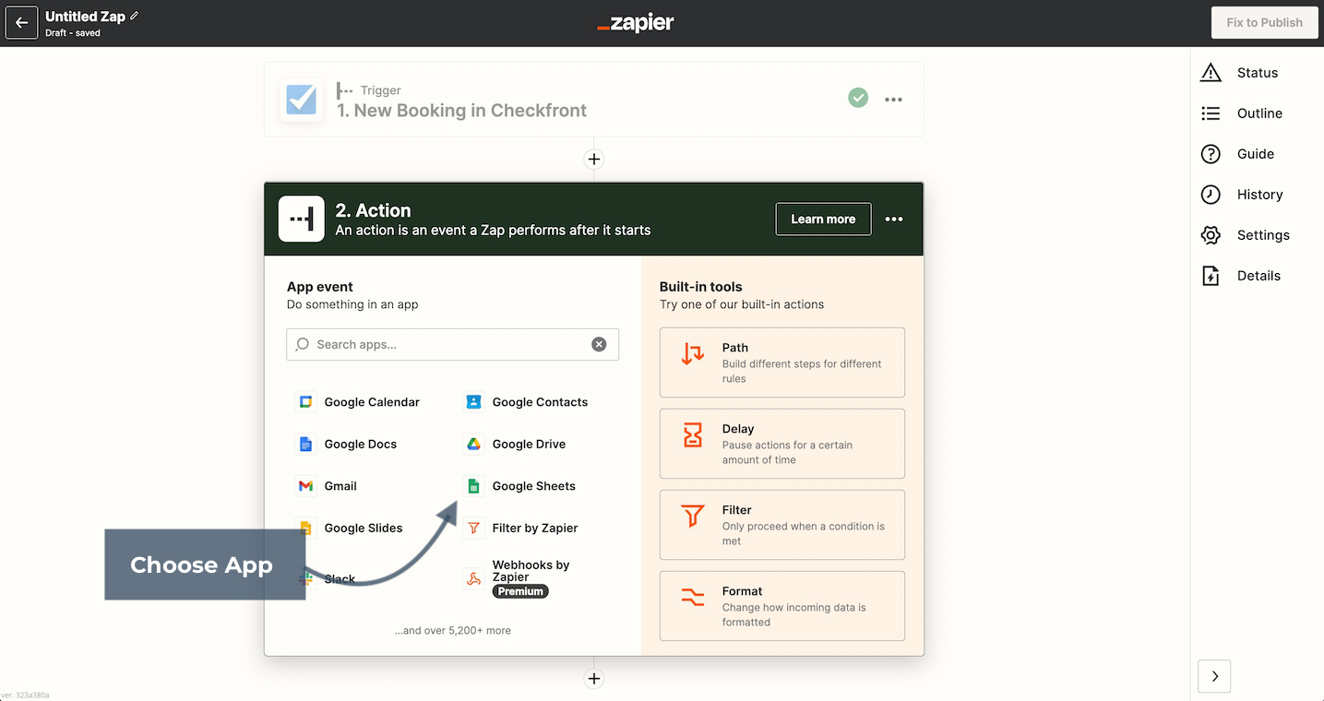The height and width of the screenshot is (701, 1324).
Task: Click the Zapier logo
Action: (x=636, y=23)
